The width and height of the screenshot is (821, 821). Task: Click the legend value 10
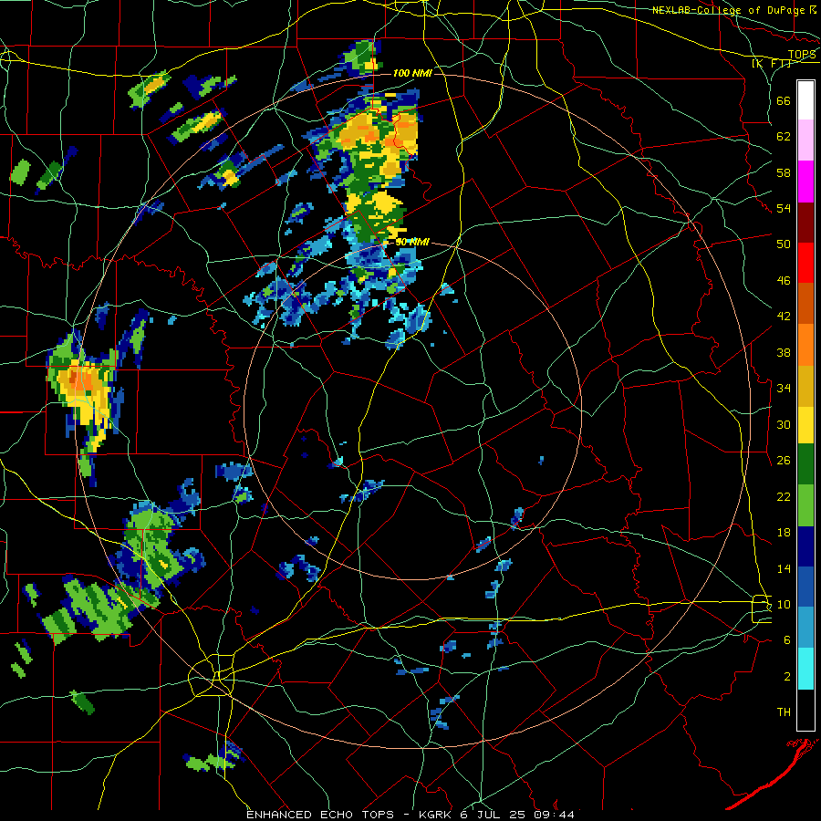[x=784, y=604]
